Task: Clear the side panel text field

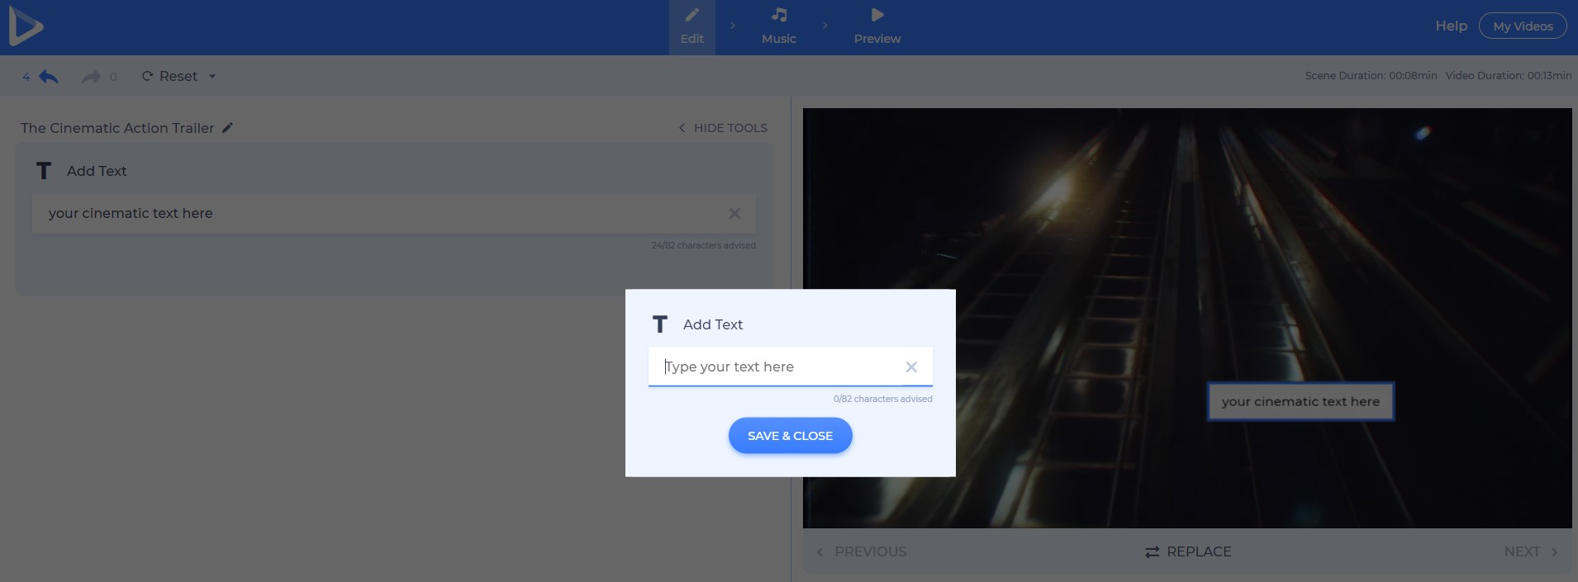Action: click(734, 213)
